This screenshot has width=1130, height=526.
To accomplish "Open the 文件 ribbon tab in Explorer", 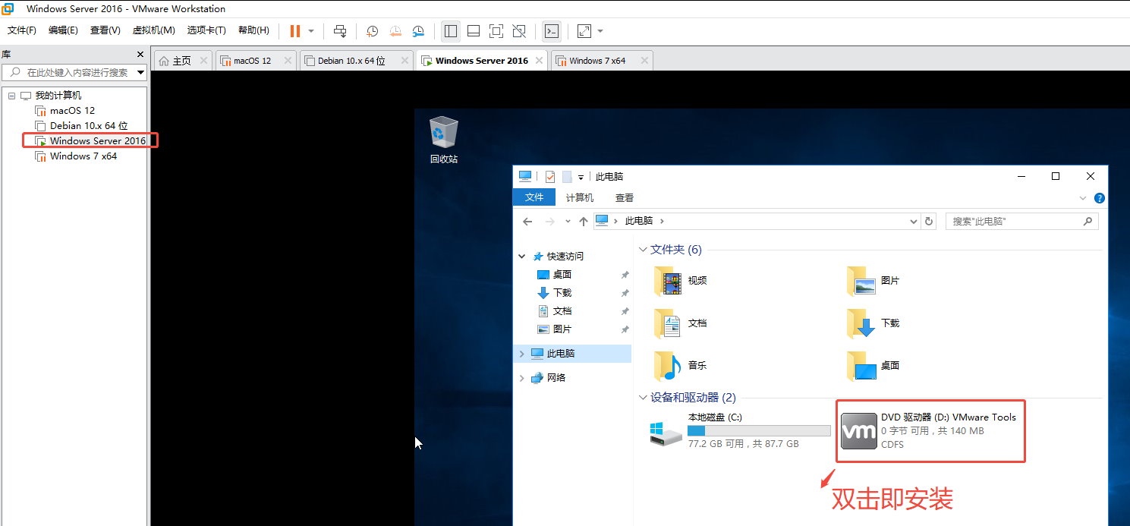I will [535, 197].
